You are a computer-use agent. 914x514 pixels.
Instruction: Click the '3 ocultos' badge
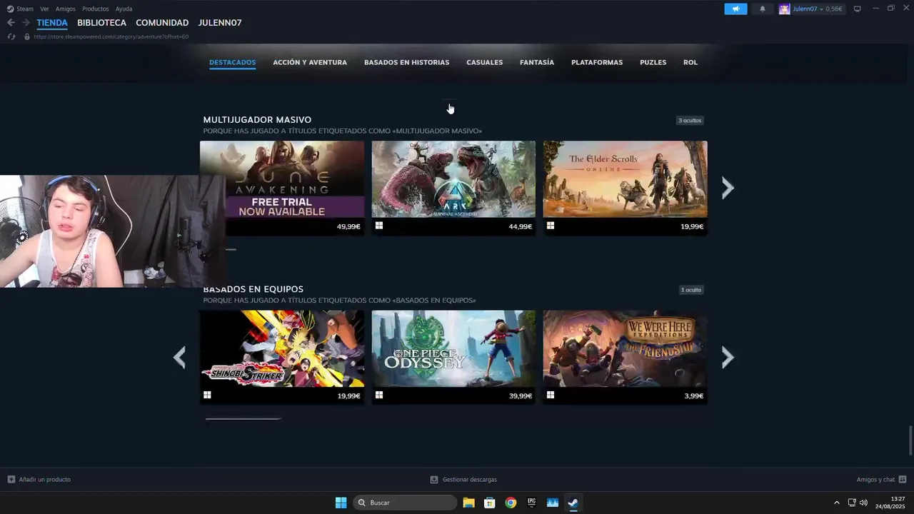(690, 121)
